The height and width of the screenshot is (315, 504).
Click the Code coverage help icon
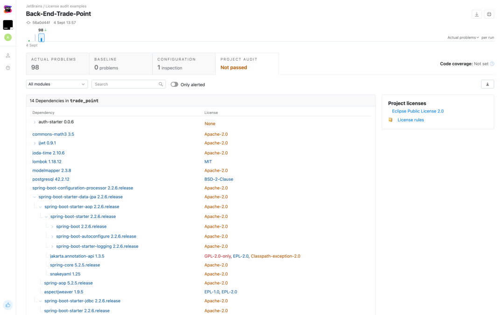click(492, 63)
